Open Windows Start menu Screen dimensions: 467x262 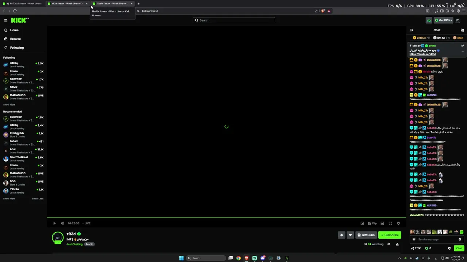click(x=181, y=258)
